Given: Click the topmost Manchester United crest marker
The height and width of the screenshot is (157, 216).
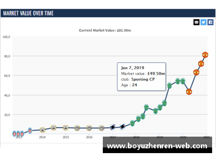Looking at the screenshot, I should (205, 55).
